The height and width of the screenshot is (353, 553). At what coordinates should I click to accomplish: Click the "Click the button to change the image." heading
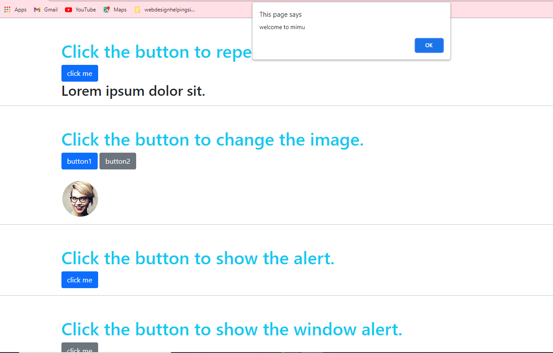212,140
